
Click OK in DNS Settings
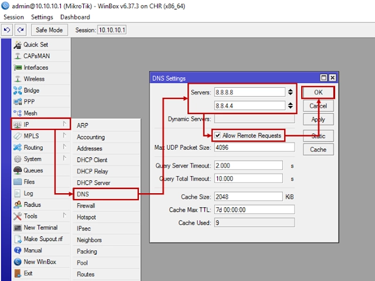coord(318,92)
